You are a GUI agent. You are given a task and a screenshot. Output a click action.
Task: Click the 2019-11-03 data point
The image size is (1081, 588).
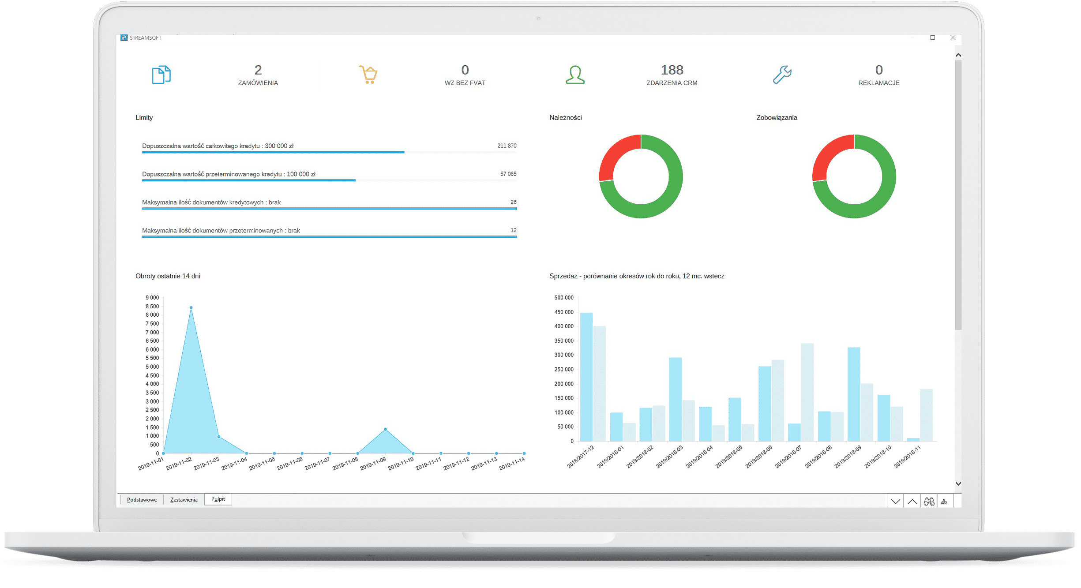pos(219,437)
